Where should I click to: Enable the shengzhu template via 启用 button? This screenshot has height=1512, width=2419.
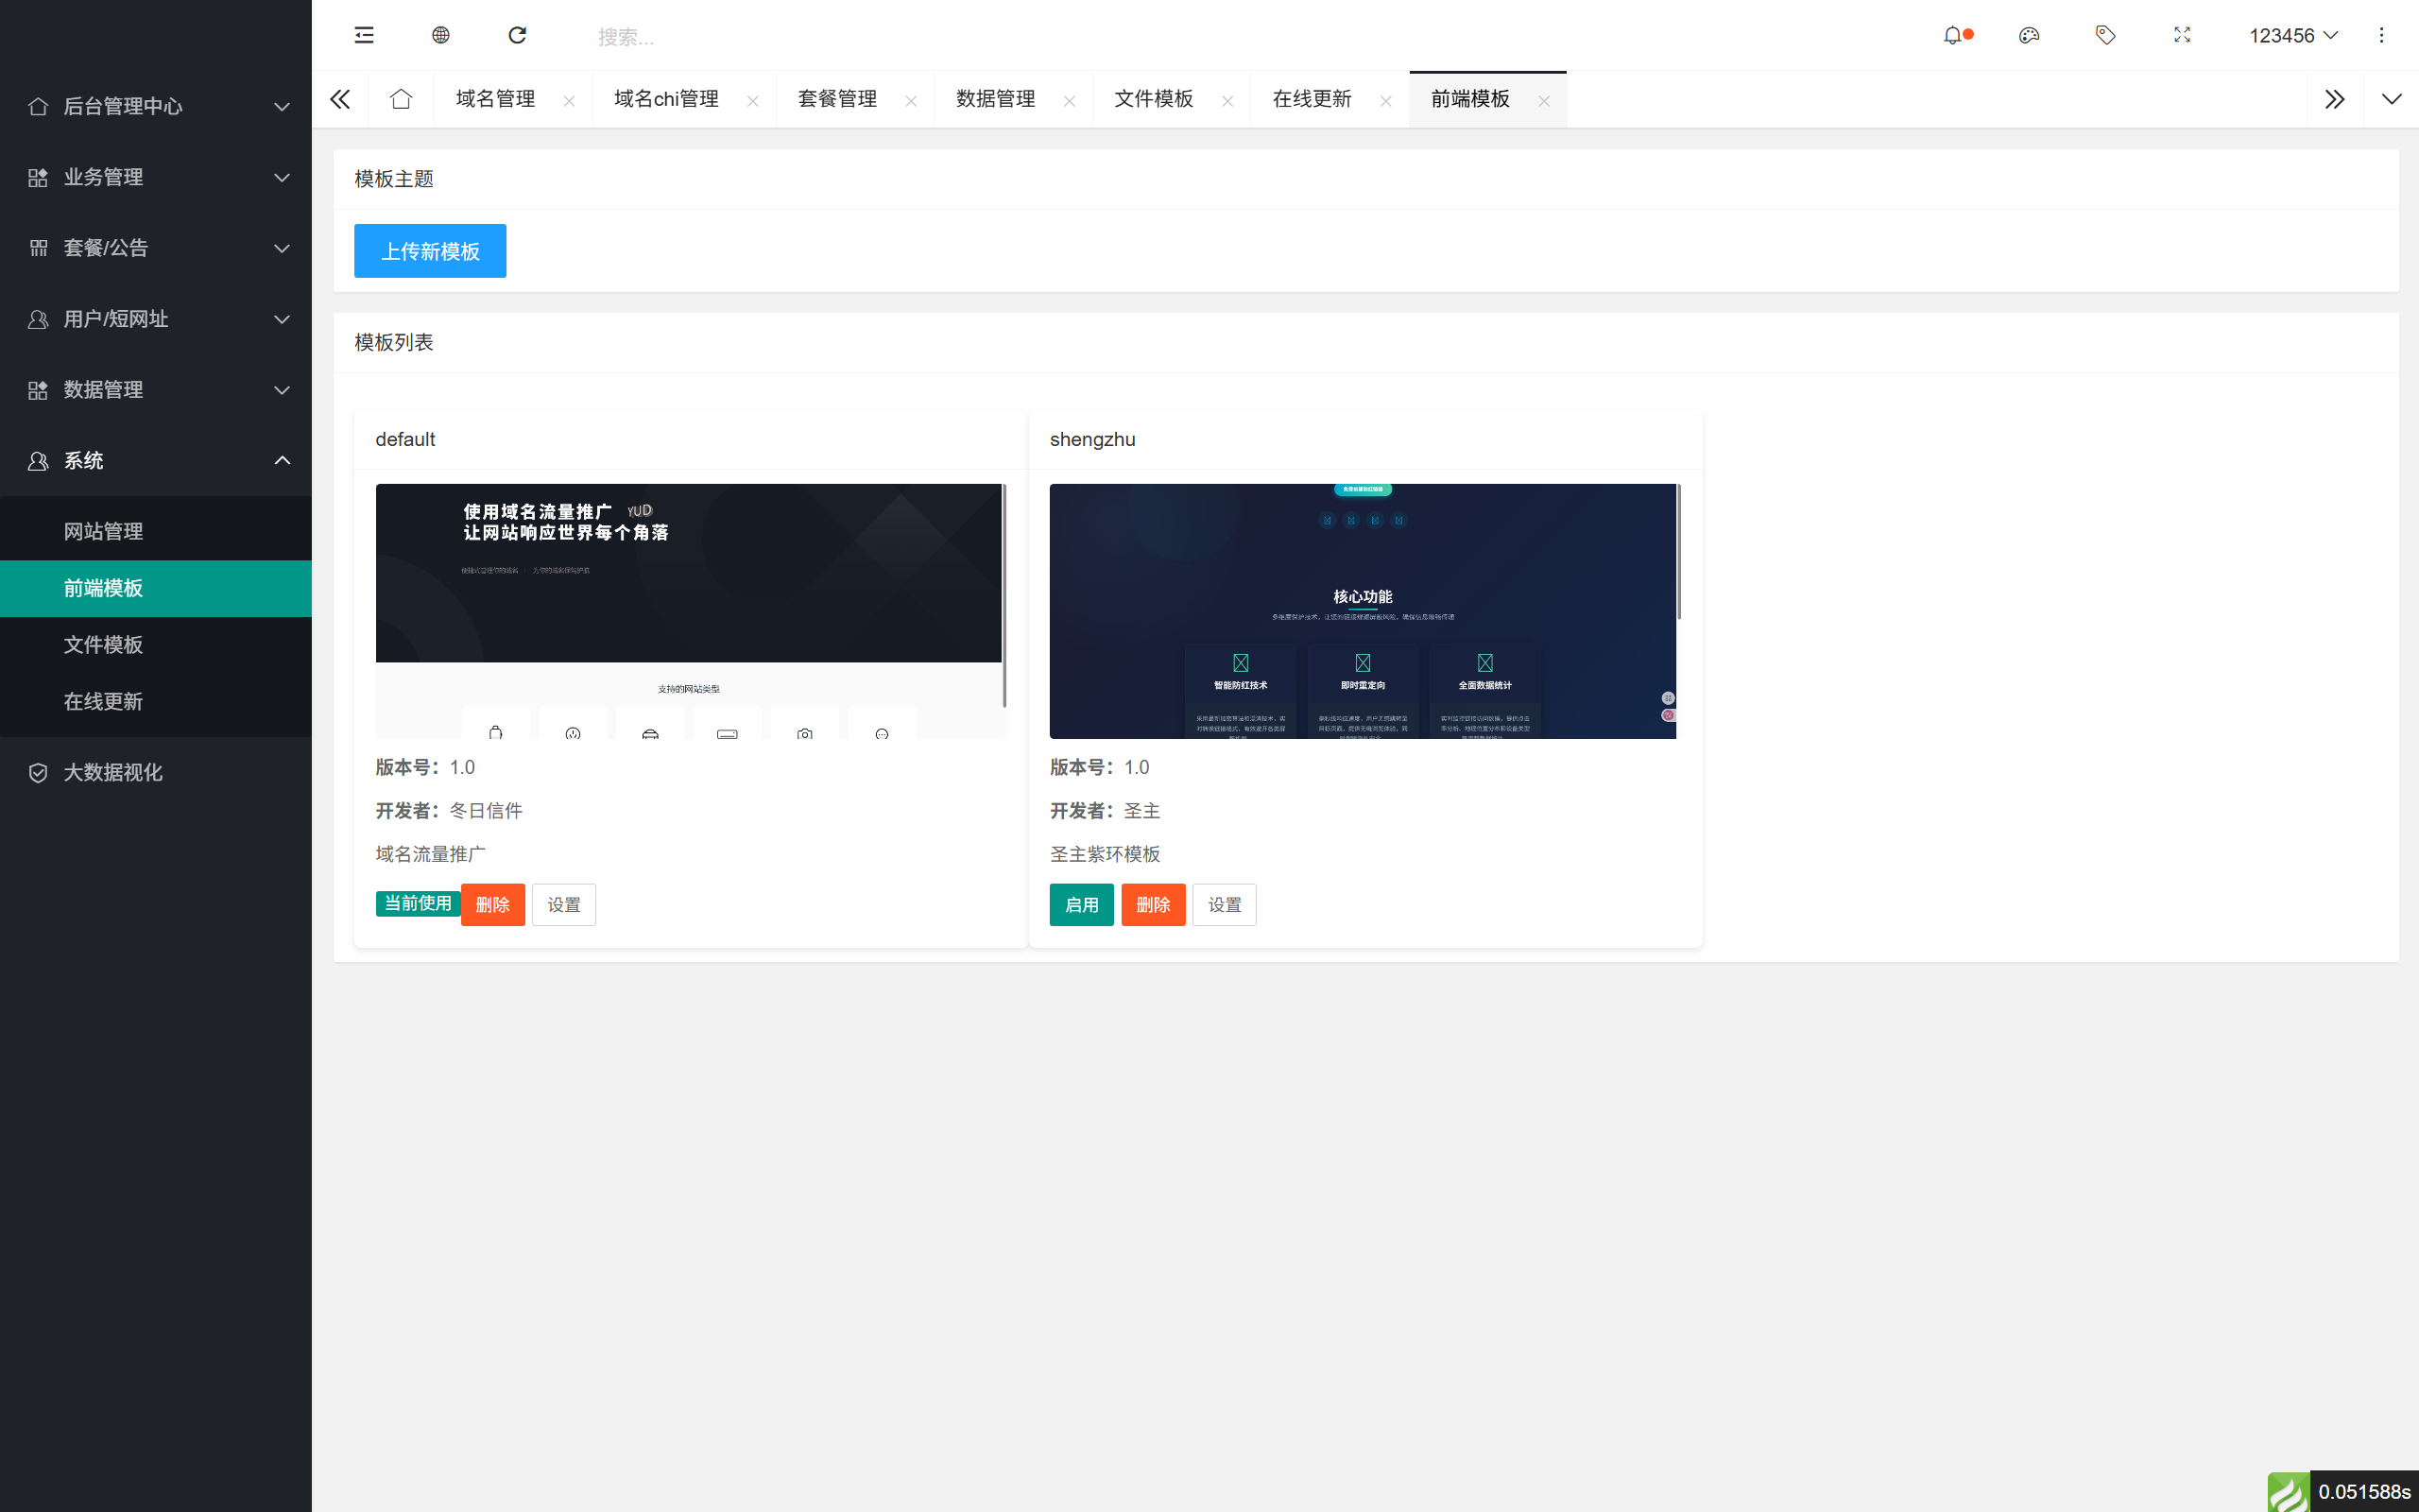[1081, 904]
